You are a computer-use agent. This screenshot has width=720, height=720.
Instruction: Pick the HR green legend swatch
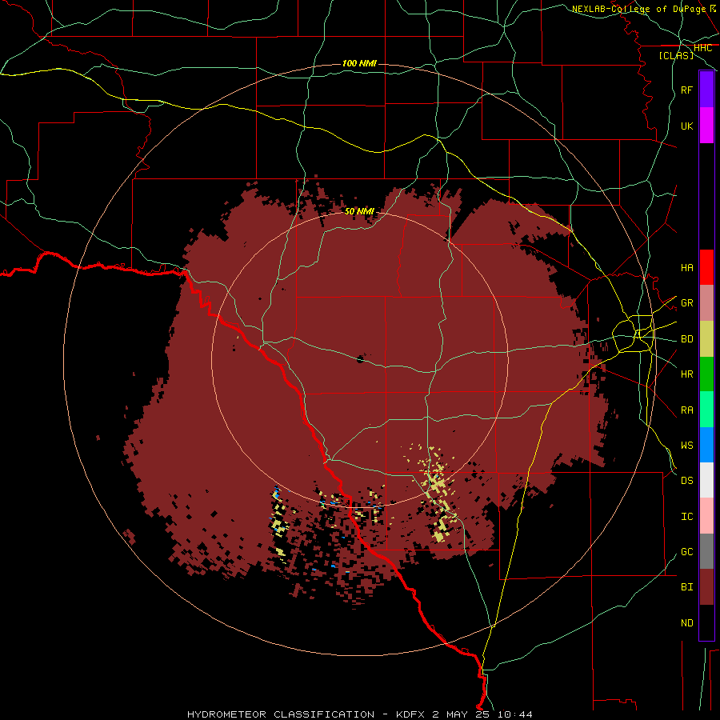(706, 374)
